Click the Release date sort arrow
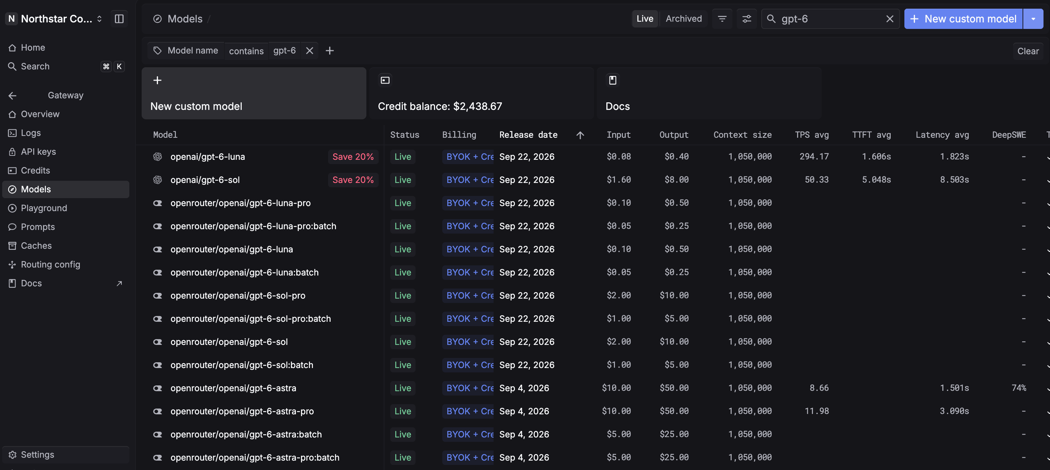Image resolution: width=1050 pixels, height=470 pixels. tap(580, 135)
